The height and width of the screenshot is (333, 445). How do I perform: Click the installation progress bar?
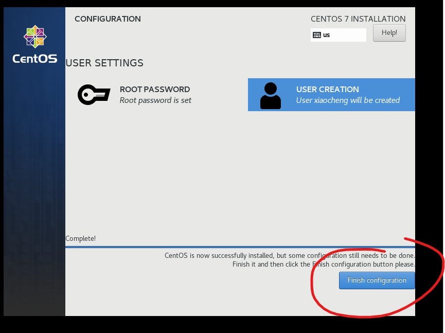(240, 247)
